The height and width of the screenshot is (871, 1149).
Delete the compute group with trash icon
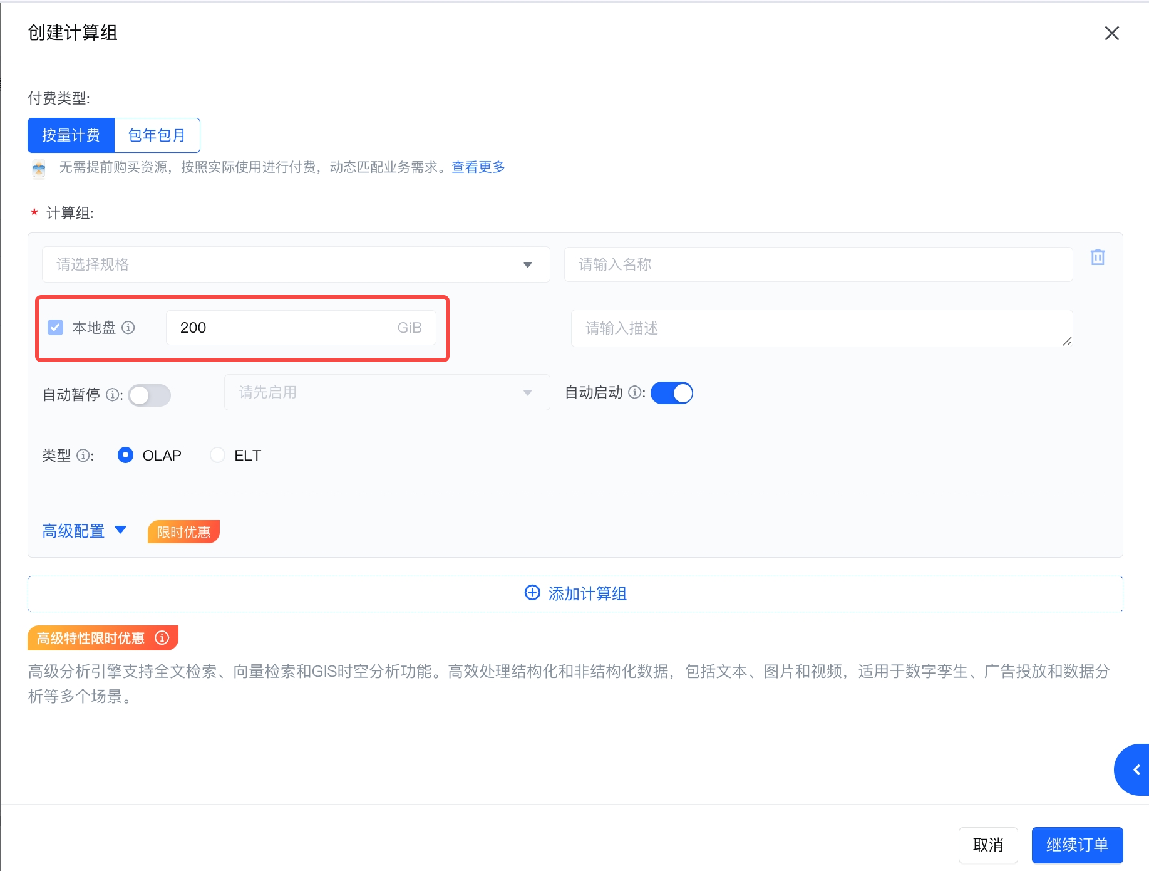[x=1098, y=257]
